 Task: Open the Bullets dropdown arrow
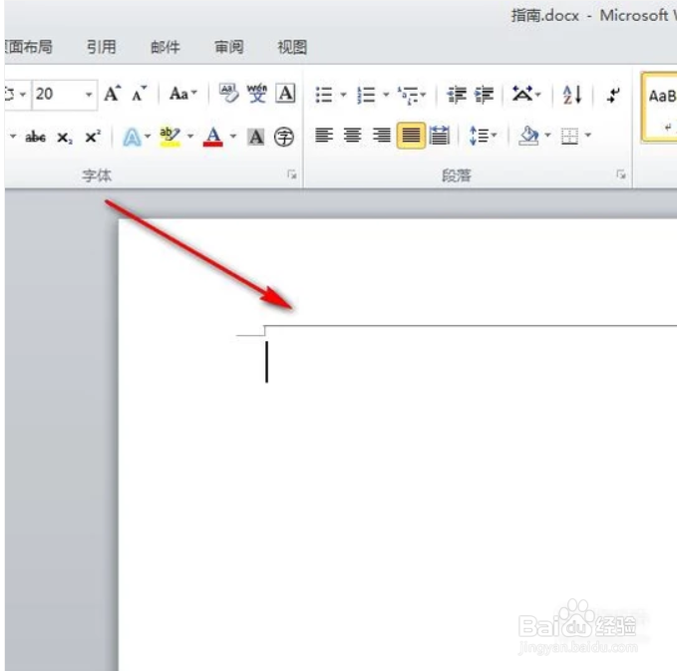(x=344, y=94)
